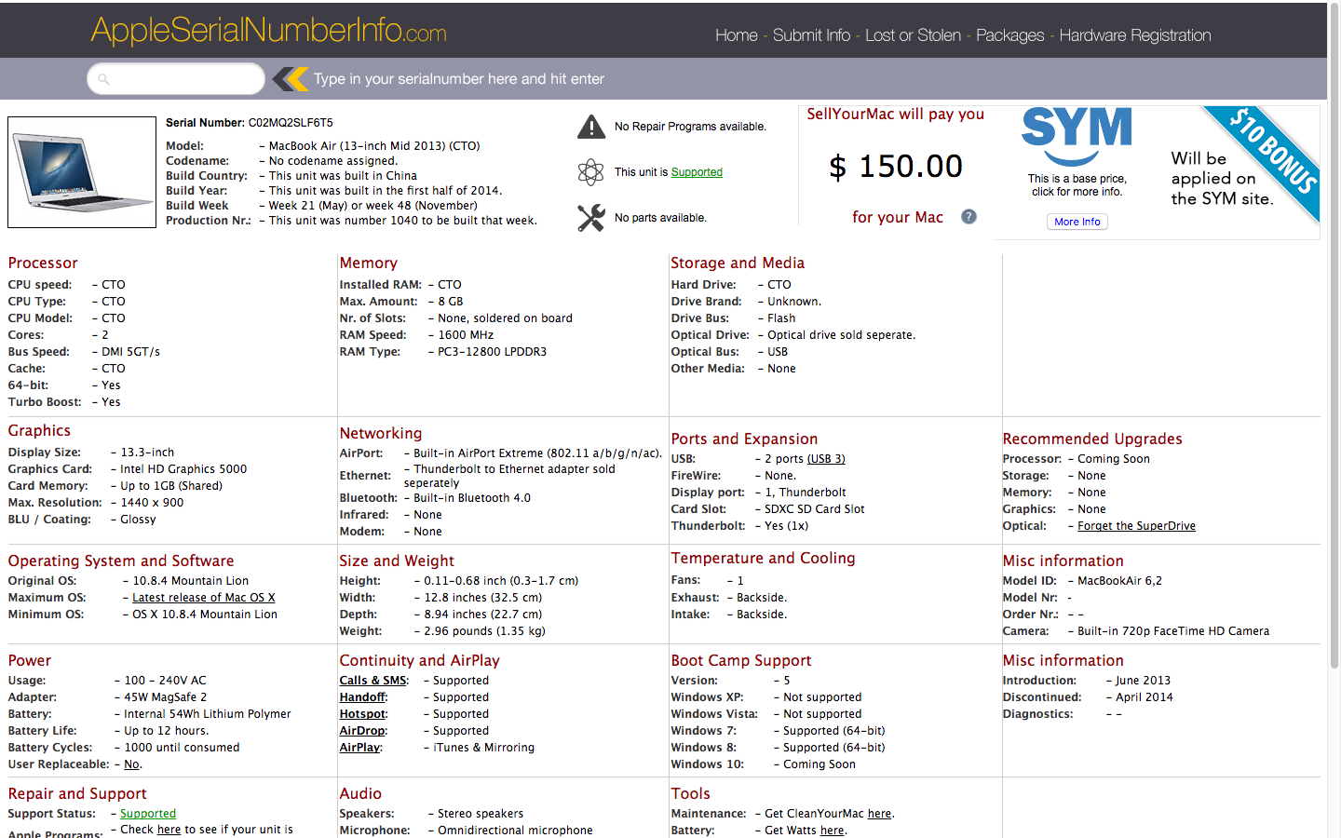Click the Ports and Expansion heading
The image size is (1341, 838).
[744, 439]
